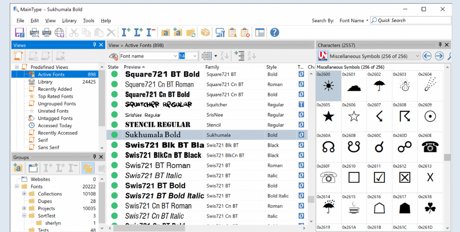Toggle active state of Stencil Regular

click(x=115, y=125)
